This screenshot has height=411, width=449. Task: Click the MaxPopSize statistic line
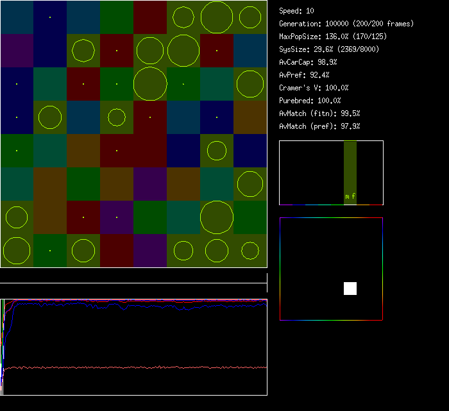(x=332, y=37)
